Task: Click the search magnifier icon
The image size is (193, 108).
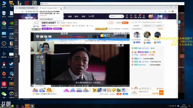Action: coord(122,16)
